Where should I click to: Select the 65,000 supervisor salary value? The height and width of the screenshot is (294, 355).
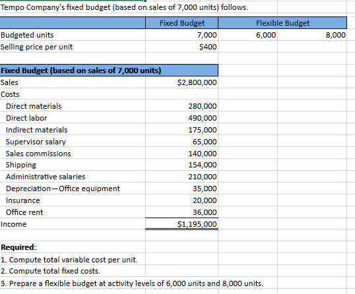[x=182, y=142]
